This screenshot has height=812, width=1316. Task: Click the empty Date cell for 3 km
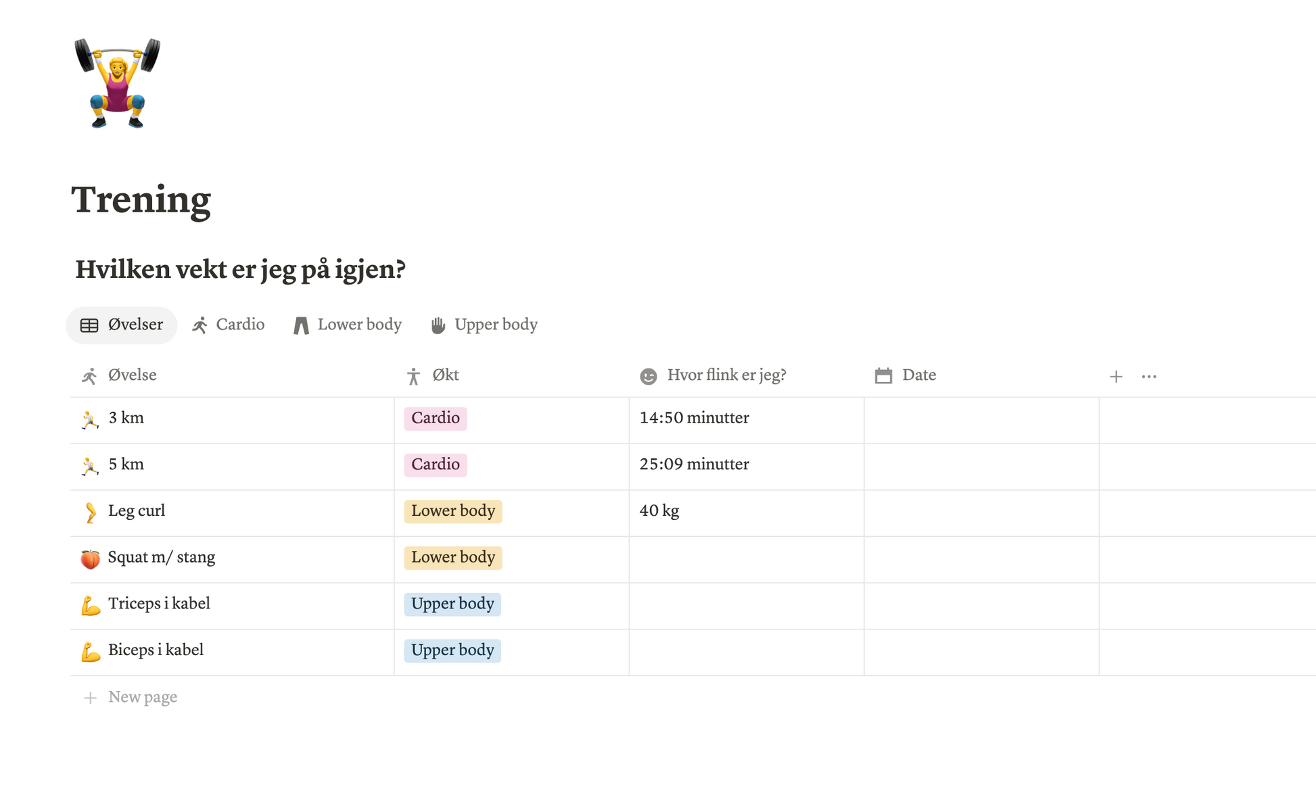point(981,419)
